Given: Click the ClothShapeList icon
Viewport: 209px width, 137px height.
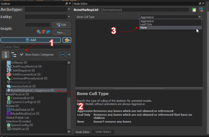Looking at the screenshot, I should (9, 70).
